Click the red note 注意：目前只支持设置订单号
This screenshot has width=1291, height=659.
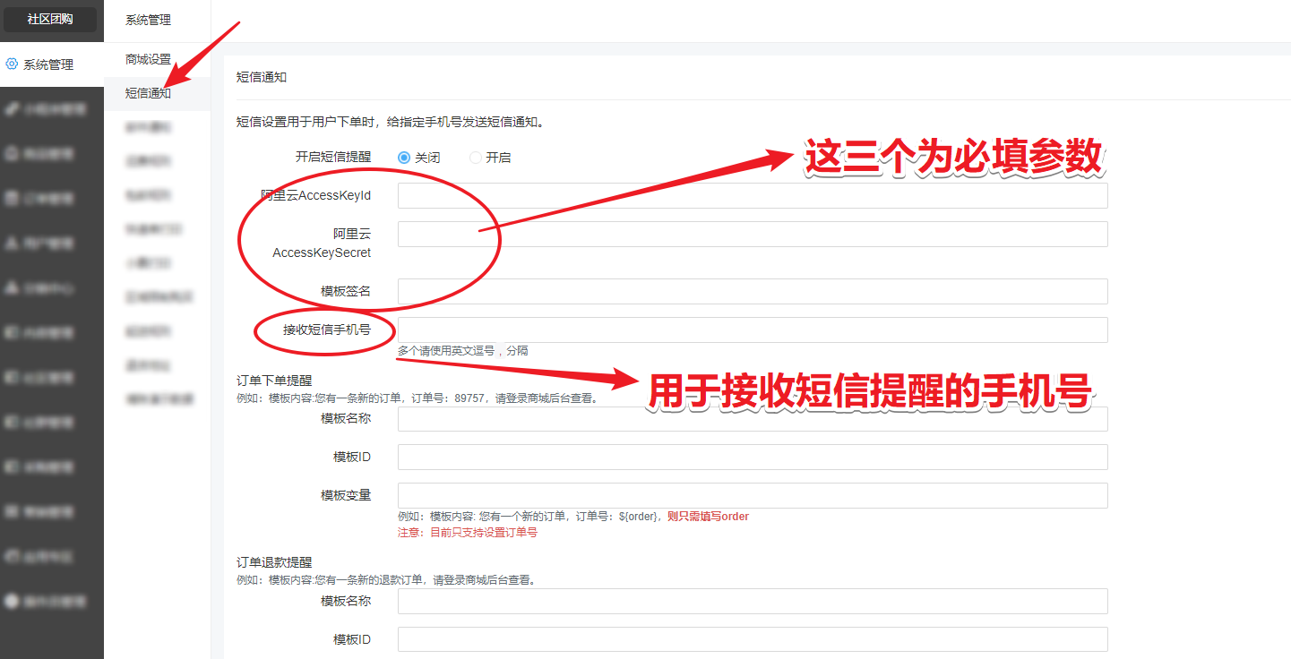(x=468, y=533)
